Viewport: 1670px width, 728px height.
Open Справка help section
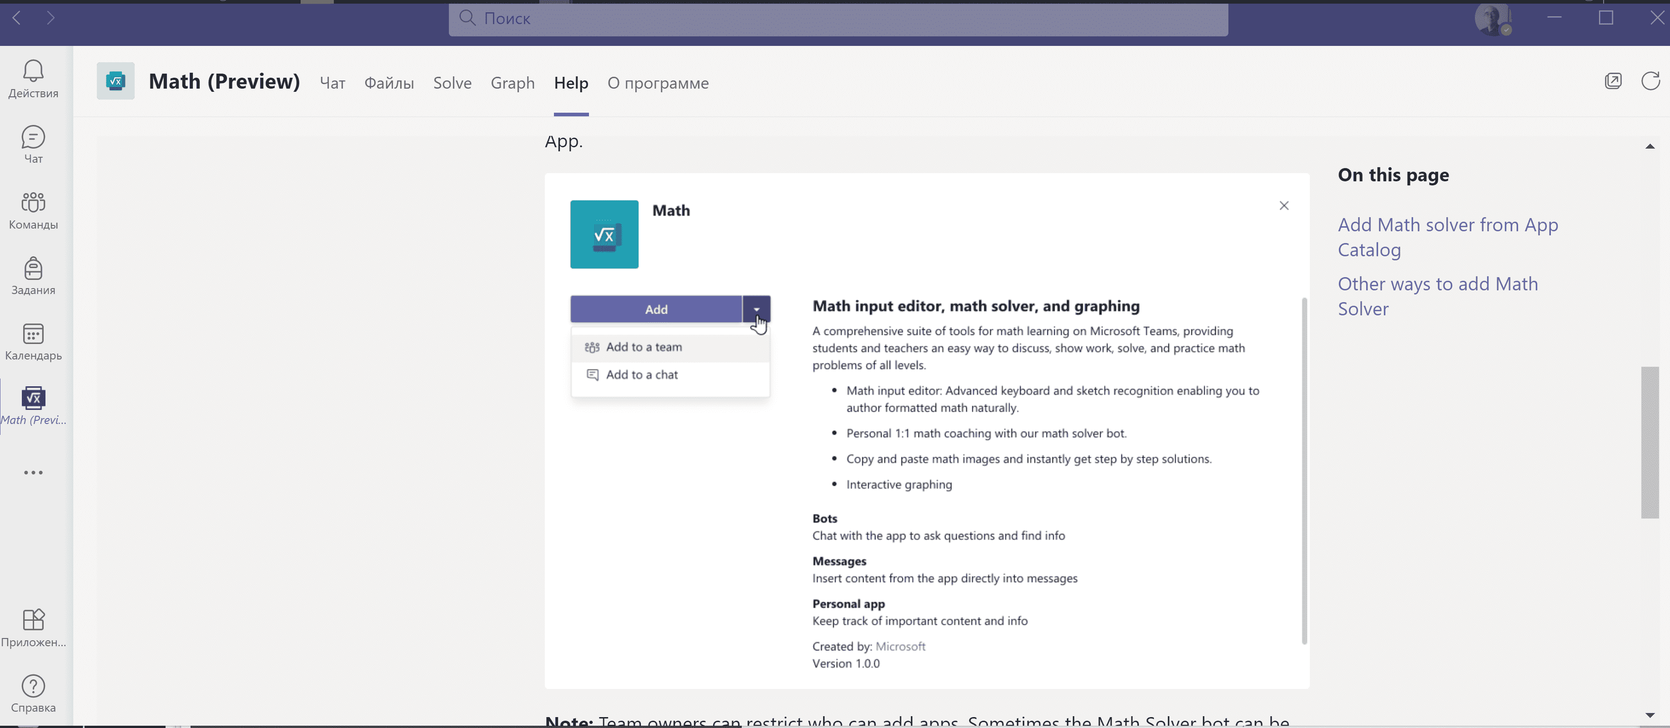[33, 693]
